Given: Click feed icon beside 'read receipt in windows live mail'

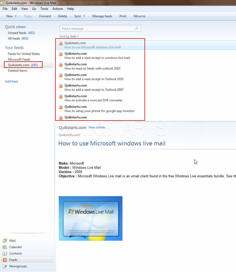Looking at the screenshot, I should 60,54.
